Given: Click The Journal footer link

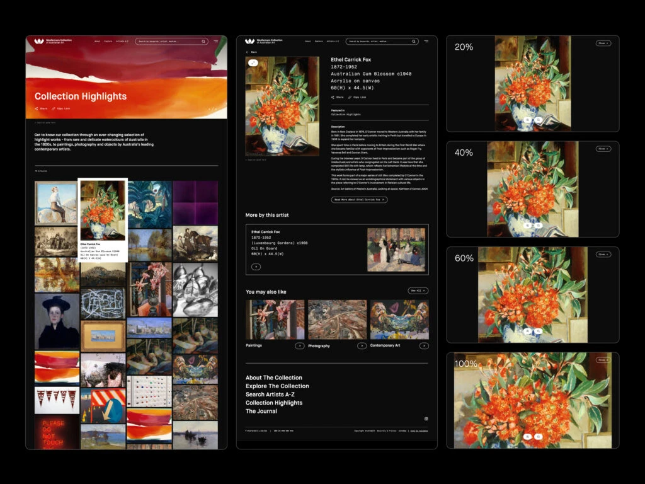Looking at the screenshot, I should (x=261, y=412).
